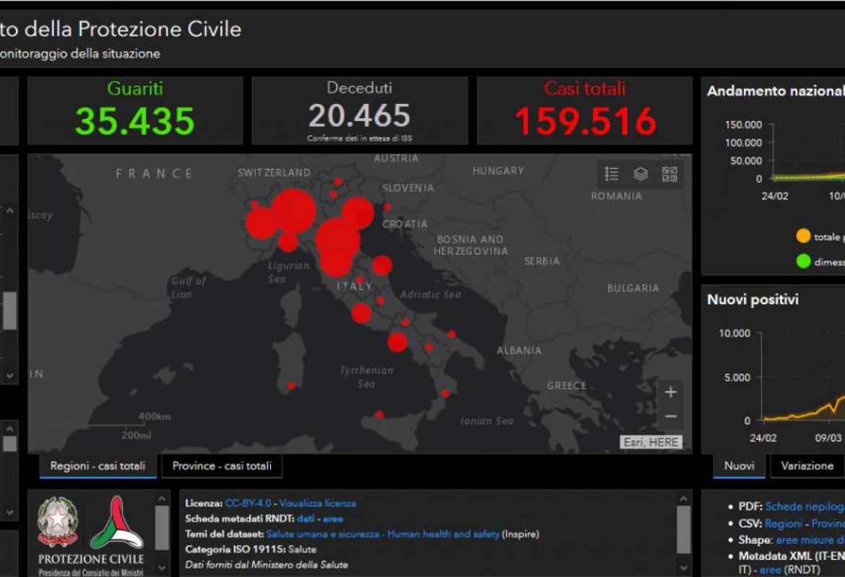Click the Italian Republic emblem

point(58,522)
